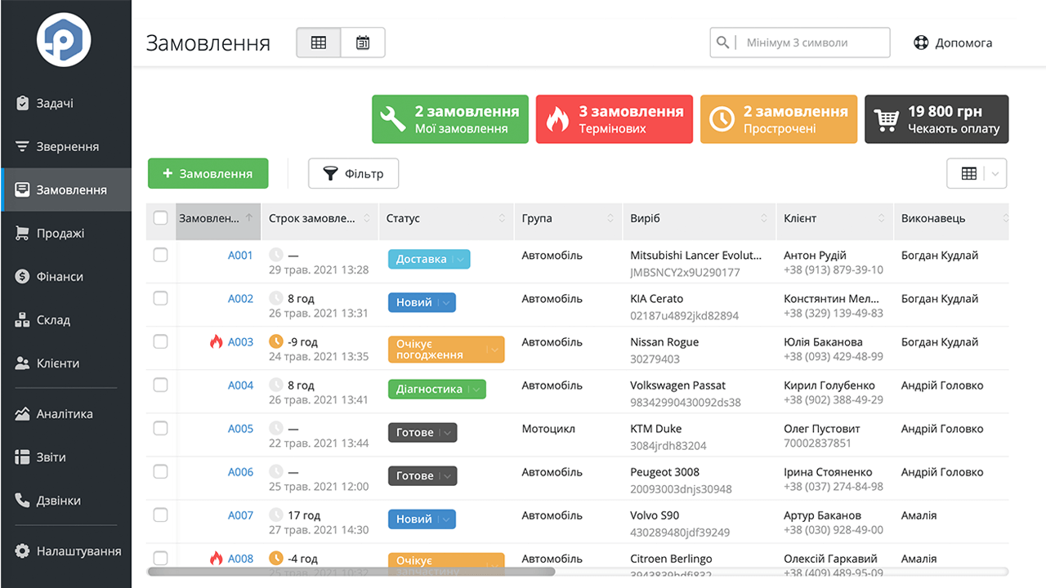Open Звіти section
Image resolution: width=1046 pixels, height=588 pixels.
(65, 457)
